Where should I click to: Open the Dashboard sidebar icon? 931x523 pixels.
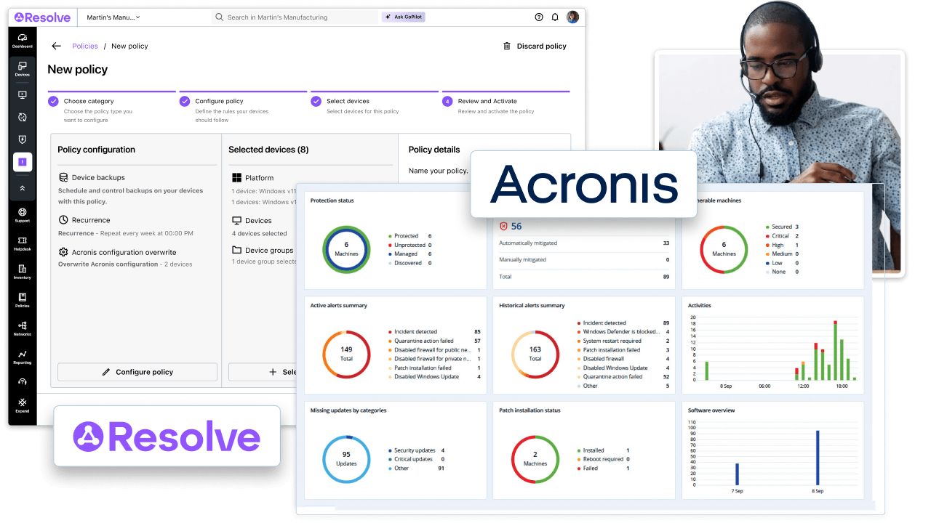point(22,41)
